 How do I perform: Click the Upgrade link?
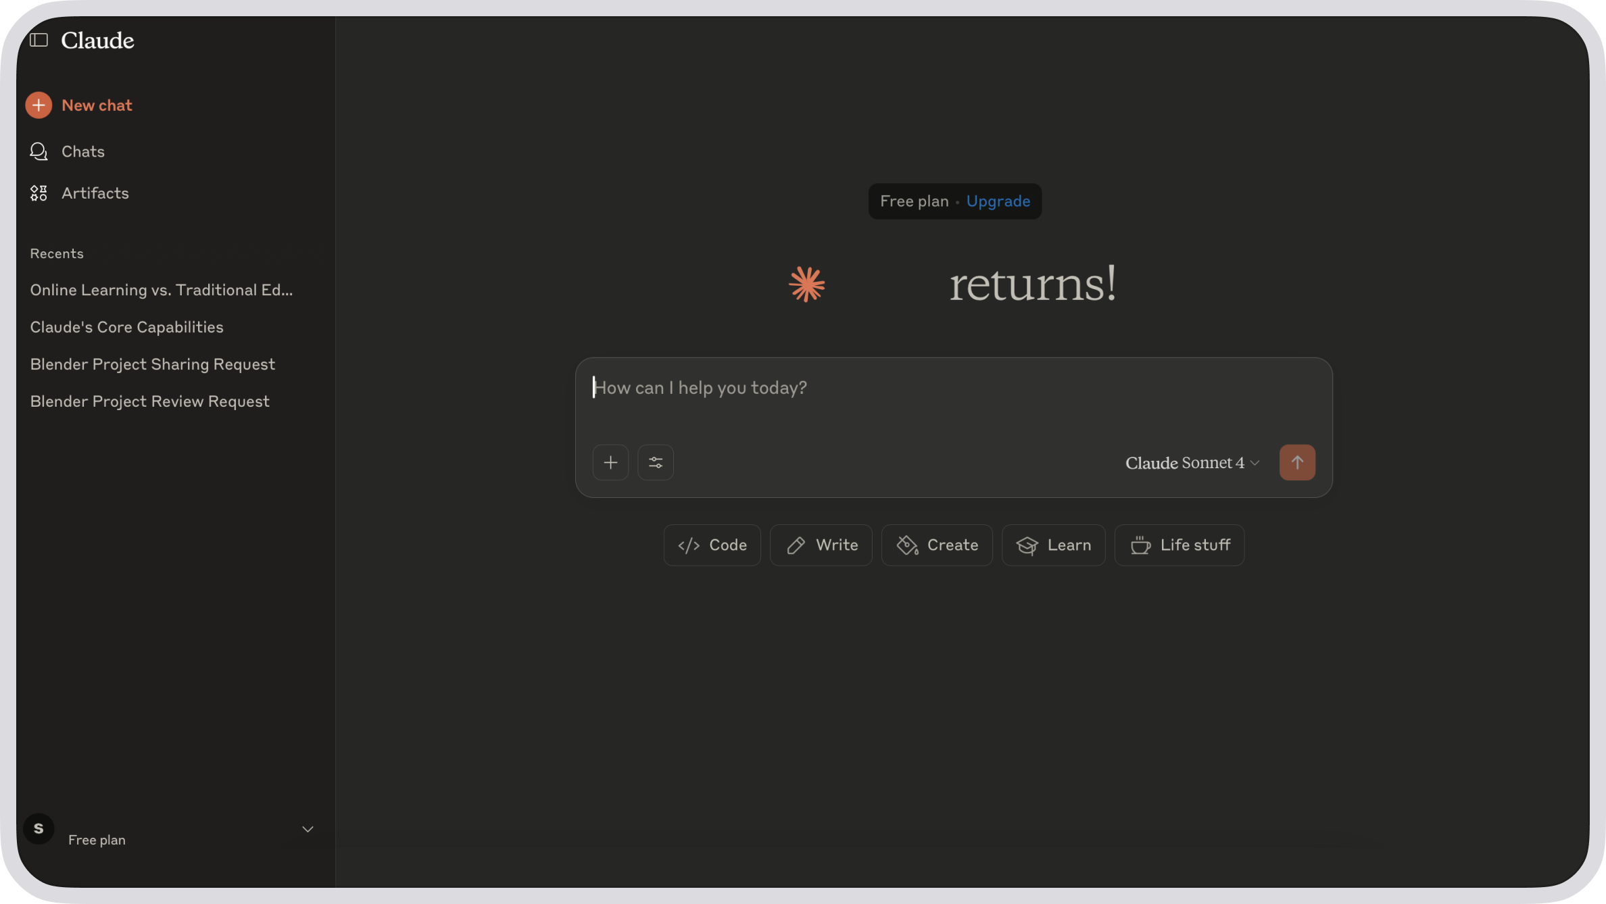pos(998,201)
